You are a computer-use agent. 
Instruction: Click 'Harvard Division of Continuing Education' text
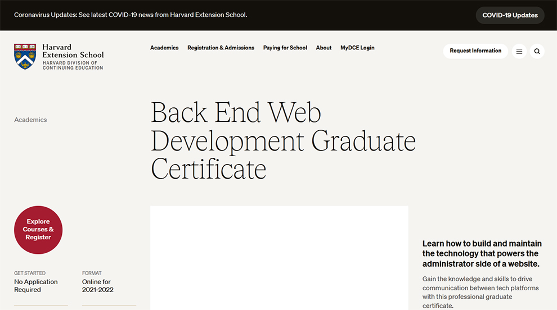pos(73,65)
